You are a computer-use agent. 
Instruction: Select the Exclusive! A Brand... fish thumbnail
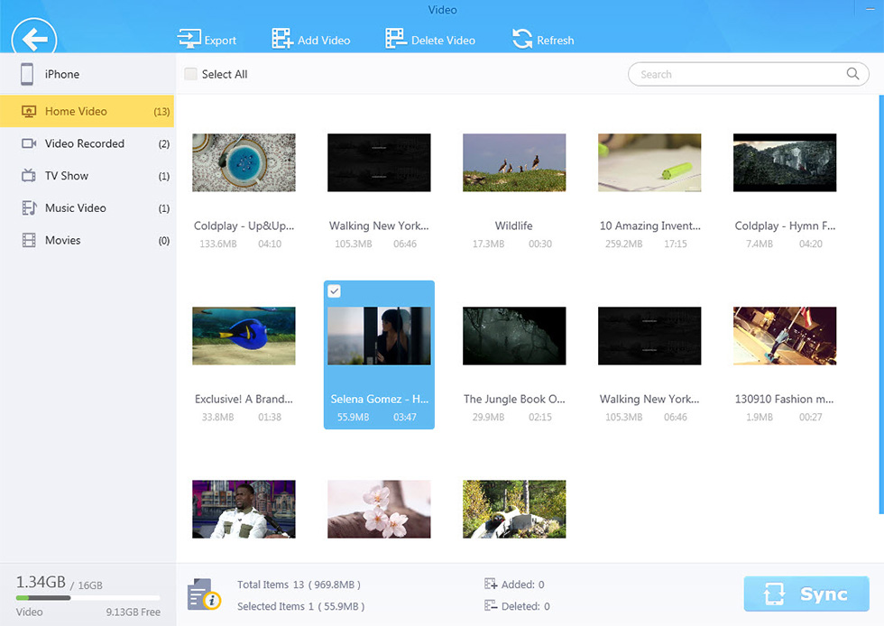(x=244, y=336)
